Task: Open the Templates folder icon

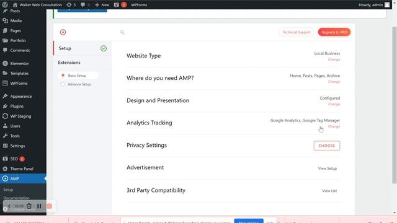Action: pos(5,73)
